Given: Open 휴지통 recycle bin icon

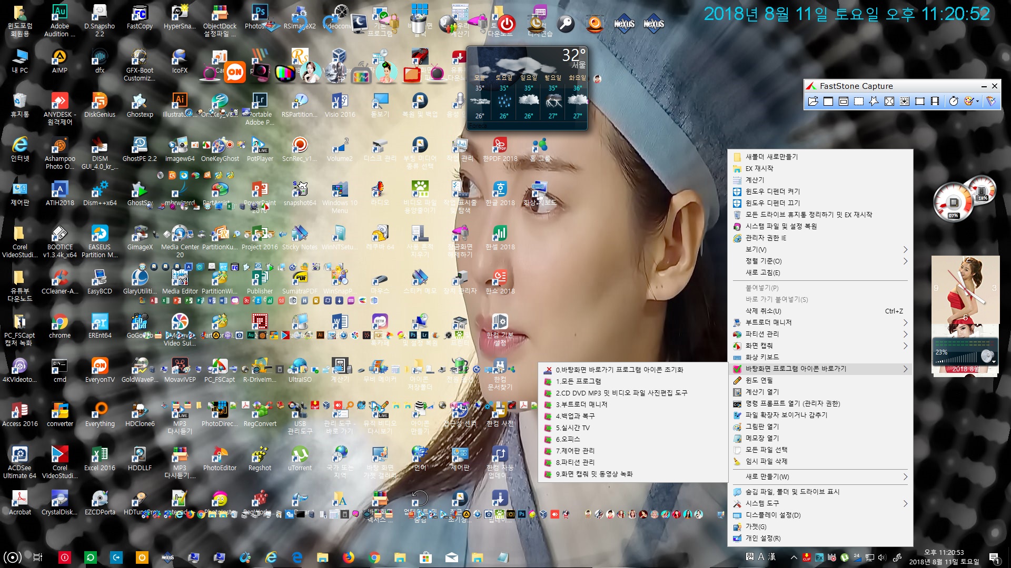Looking at the screenshot, I should coord(19,105).
